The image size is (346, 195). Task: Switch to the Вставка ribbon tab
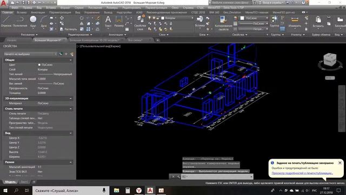pos(22,12)
